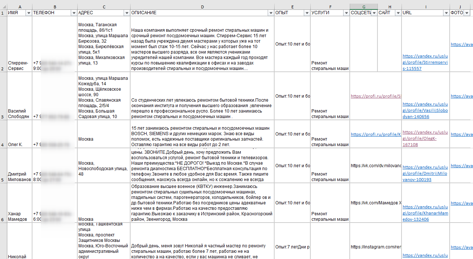The width and height of the screenshot is (473, 259).
Task: Open DmitrijMilovanov-100193 yandex profile link
Action: coord(425,173)
